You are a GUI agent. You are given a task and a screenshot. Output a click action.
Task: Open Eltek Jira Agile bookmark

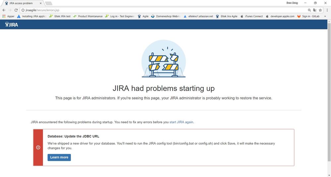[x=227, y=16]
